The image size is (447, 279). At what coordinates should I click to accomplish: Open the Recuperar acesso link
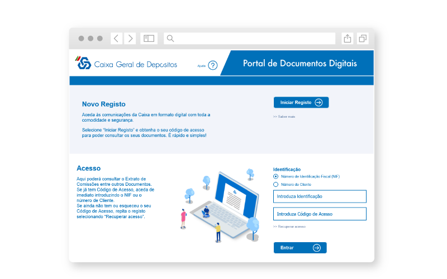289,227
